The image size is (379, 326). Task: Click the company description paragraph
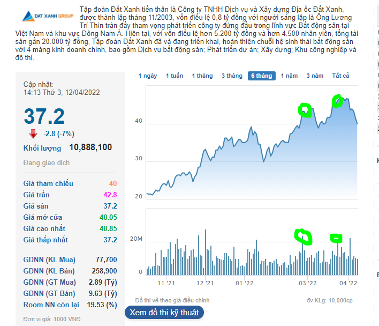(x=186, y=33)
